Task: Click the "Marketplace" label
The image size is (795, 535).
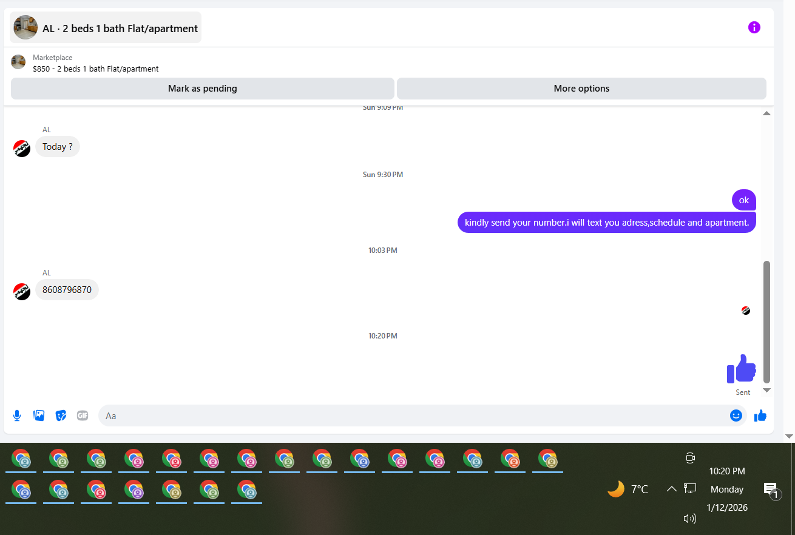Action: (x=53, y=58)
